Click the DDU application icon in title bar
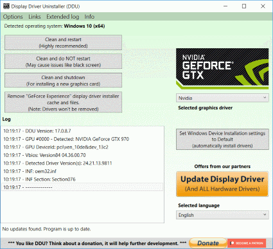 click(6, 6)
